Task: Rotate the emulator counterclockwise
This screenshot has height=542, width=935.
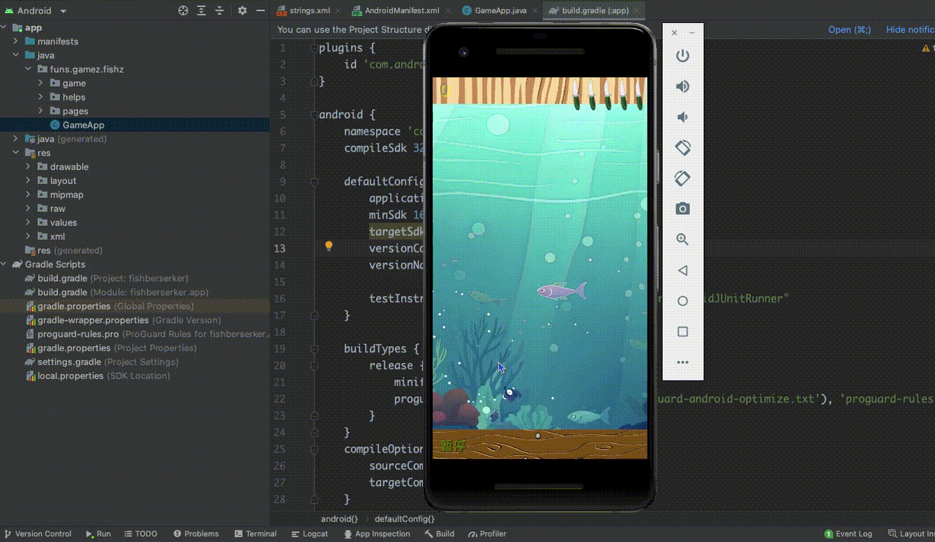Action: pos(682,147)
